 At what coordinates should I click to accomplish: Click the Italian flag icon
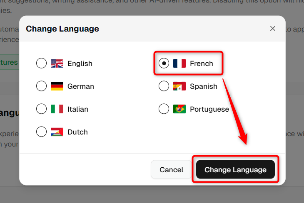point(57,109)
